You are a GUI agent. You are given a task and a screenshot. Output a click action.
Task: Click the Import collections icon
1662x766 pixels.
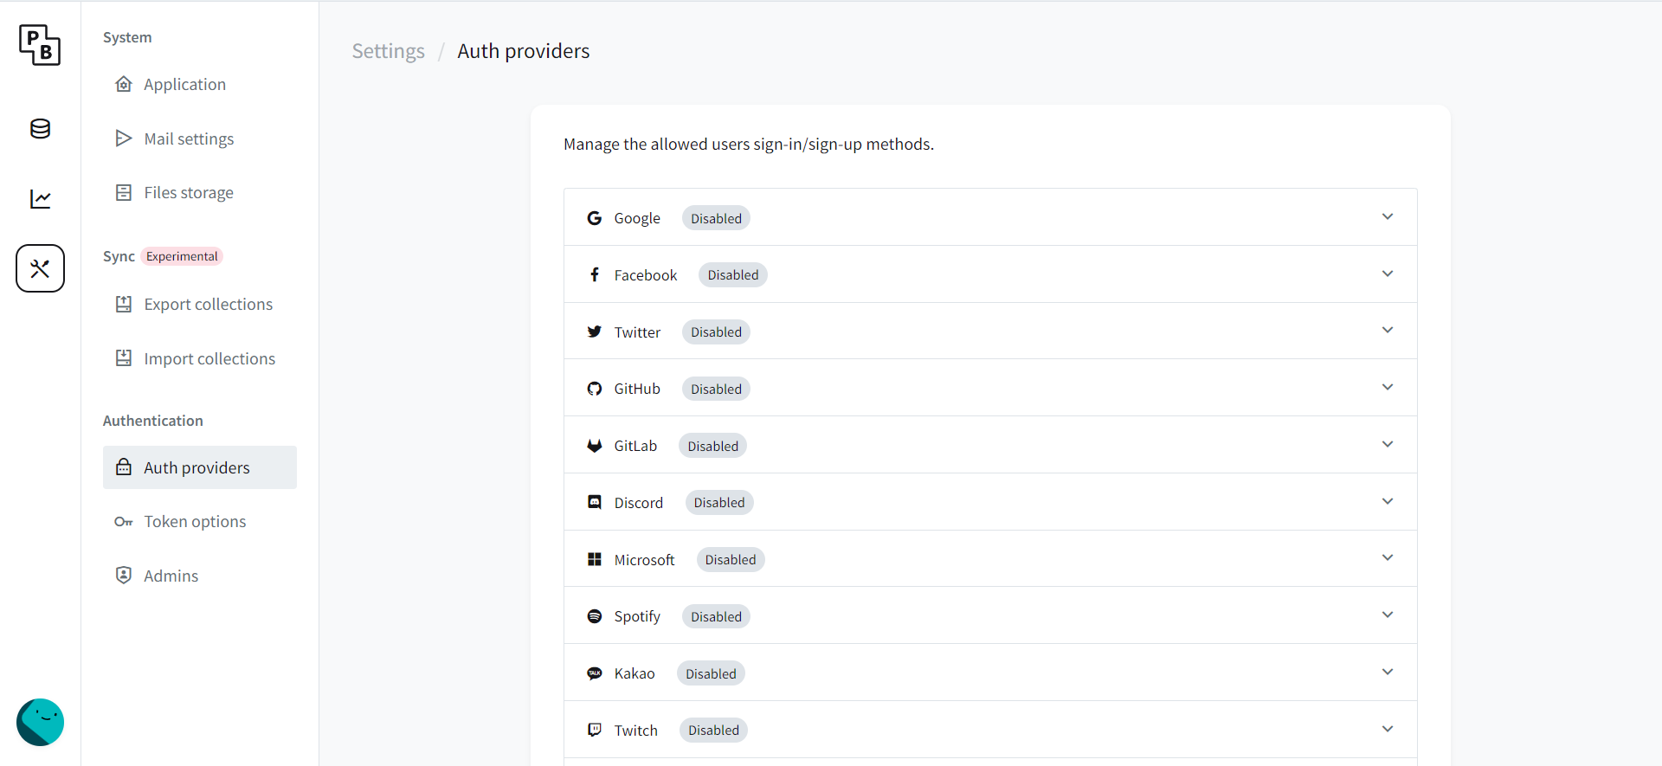point(124,358)
